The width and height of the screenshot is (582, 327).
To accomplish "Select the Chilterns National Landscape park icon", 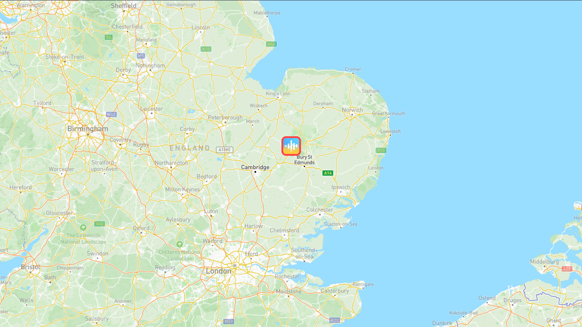I will (x=180, y=244).
